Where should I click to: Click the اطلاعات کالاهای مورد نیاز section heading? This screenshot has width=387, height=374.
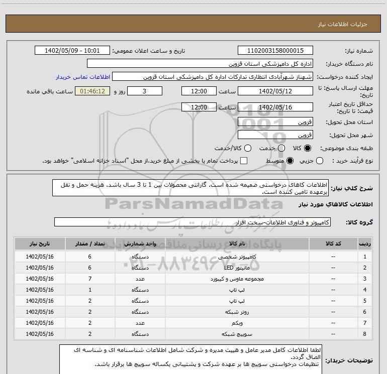tap(335, 204)
